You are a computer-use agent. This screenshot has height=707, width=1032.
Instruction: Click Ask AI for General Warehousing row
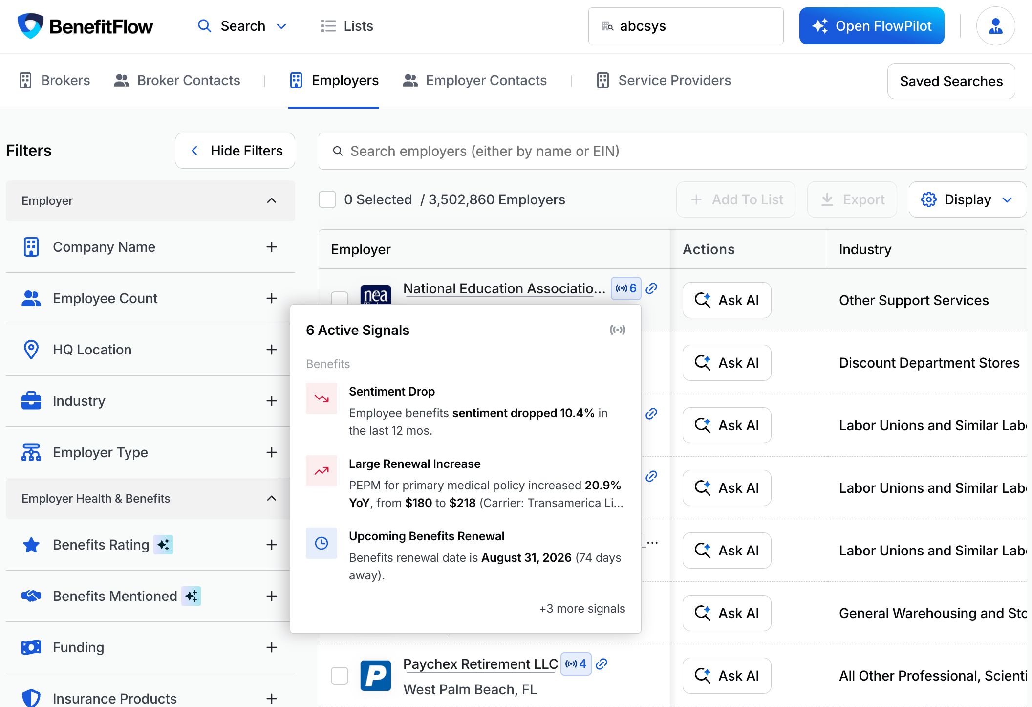tap(727, 613)
